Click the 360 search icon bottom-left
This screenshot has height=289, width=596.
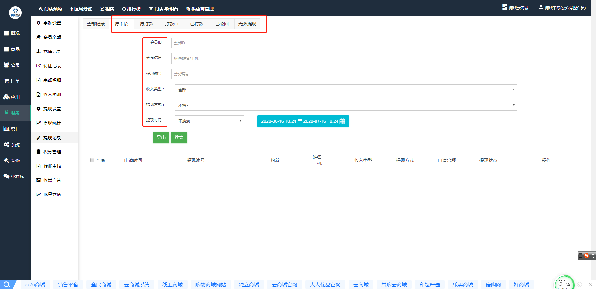pos(7,285)
